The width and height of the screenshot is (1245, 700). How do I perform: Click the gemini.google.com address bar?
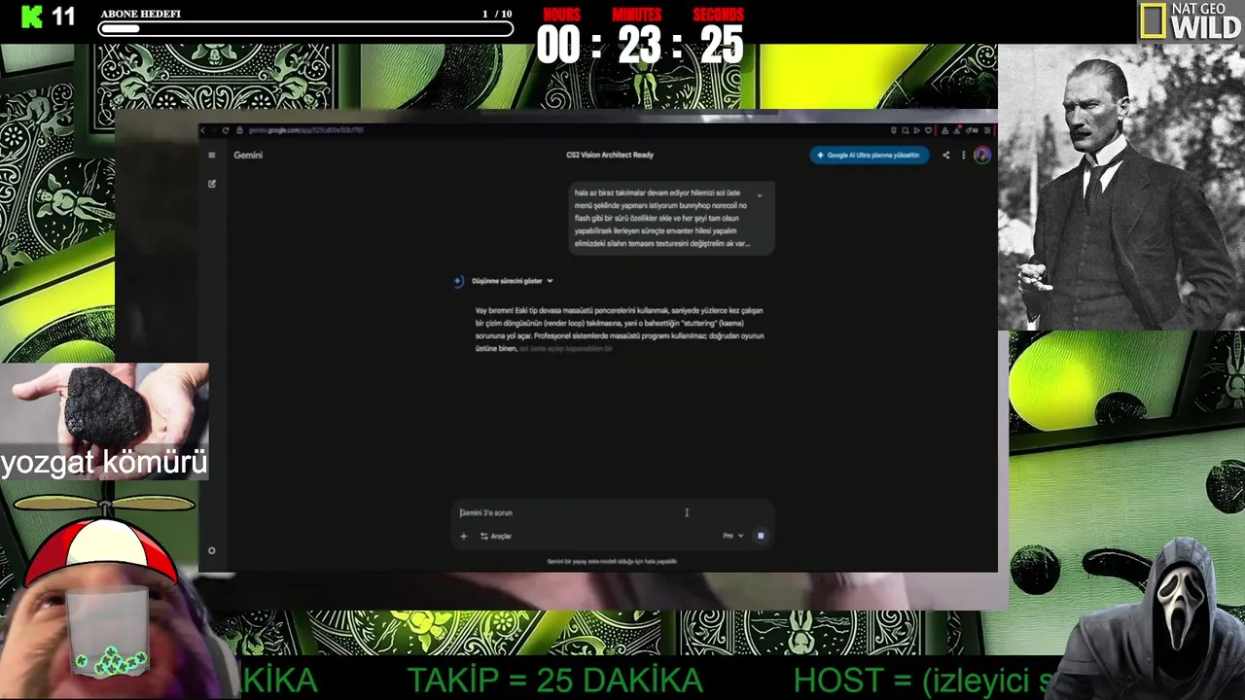(x=305, y=130)
